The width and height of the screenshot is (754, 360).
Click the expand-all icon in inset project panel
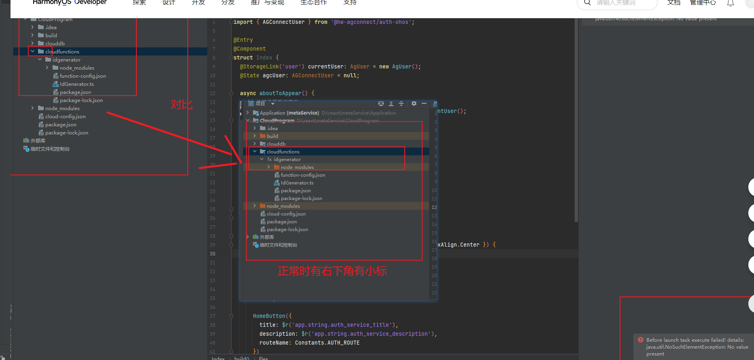pos(391,104)
